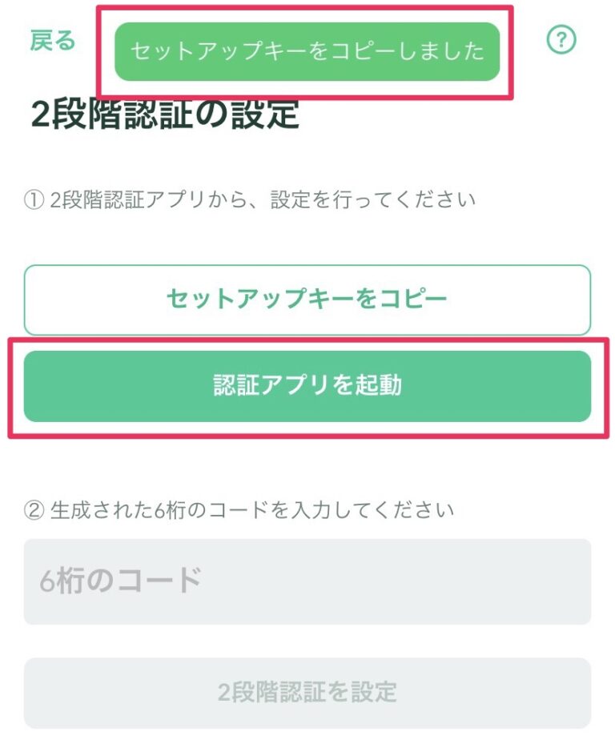Copy setup key using outlined button
Viewport: 615px width, 740px height.
tap(307, 300)
